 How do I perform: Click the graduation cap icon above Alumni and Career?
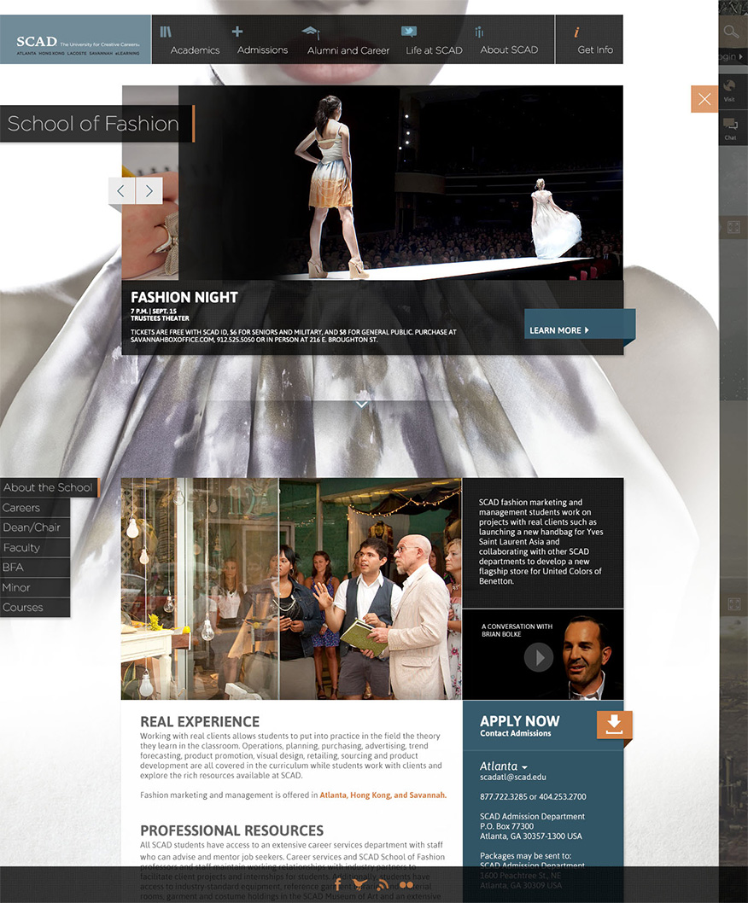[311, 32]
